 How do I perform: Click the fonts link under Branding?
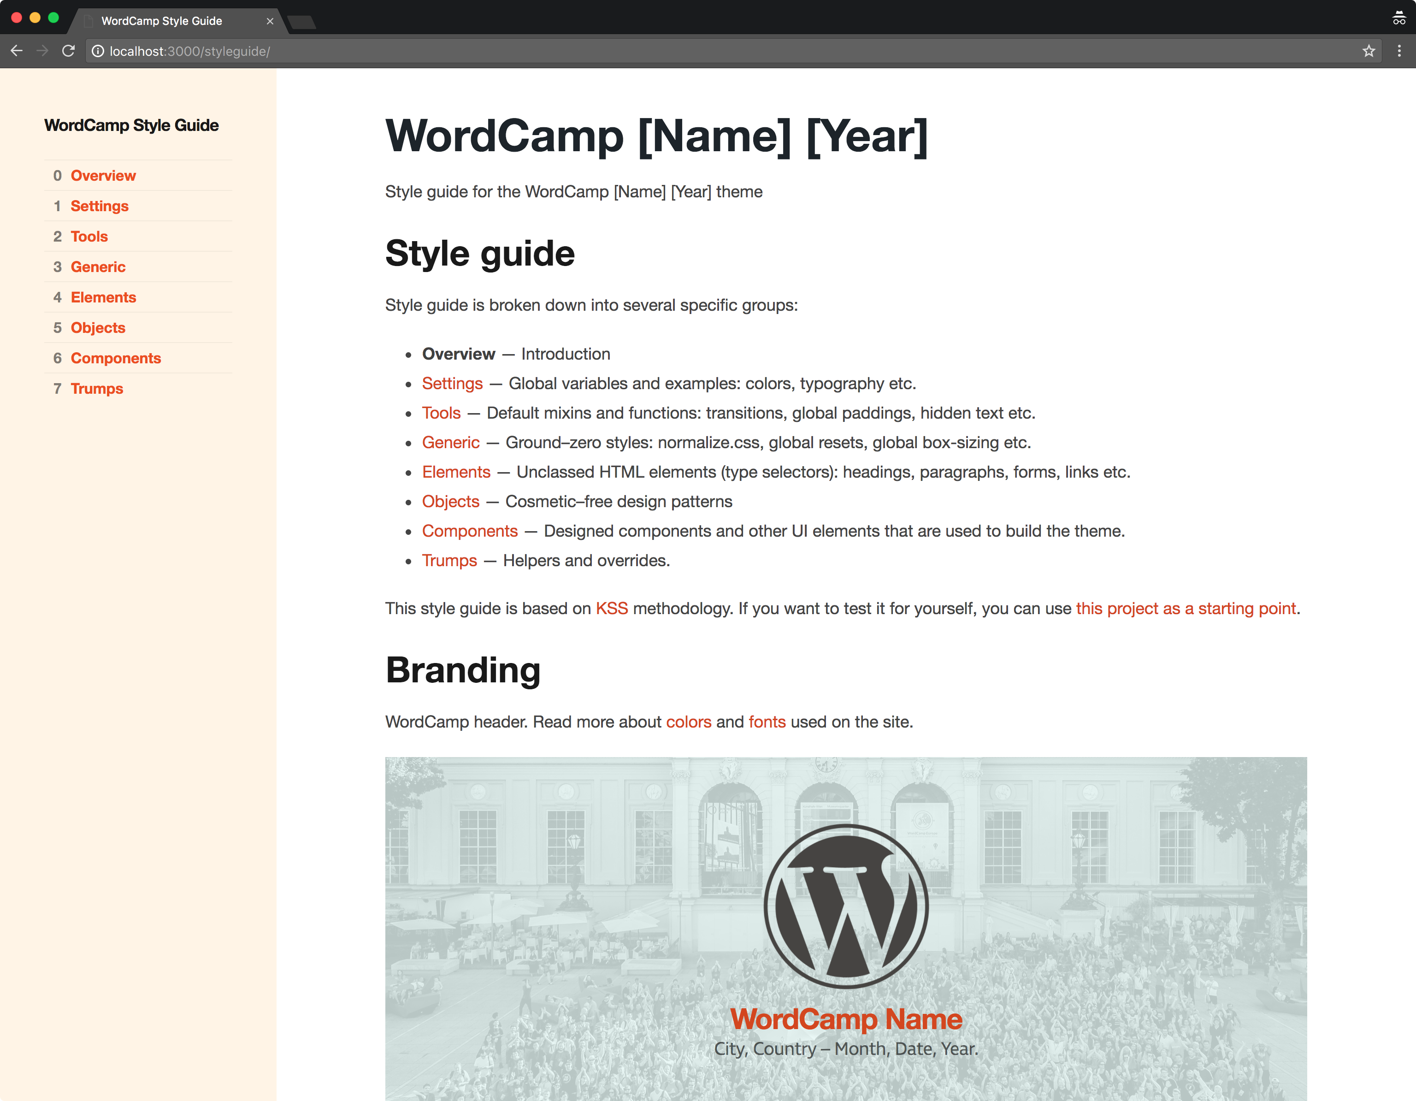coord(767,722)
